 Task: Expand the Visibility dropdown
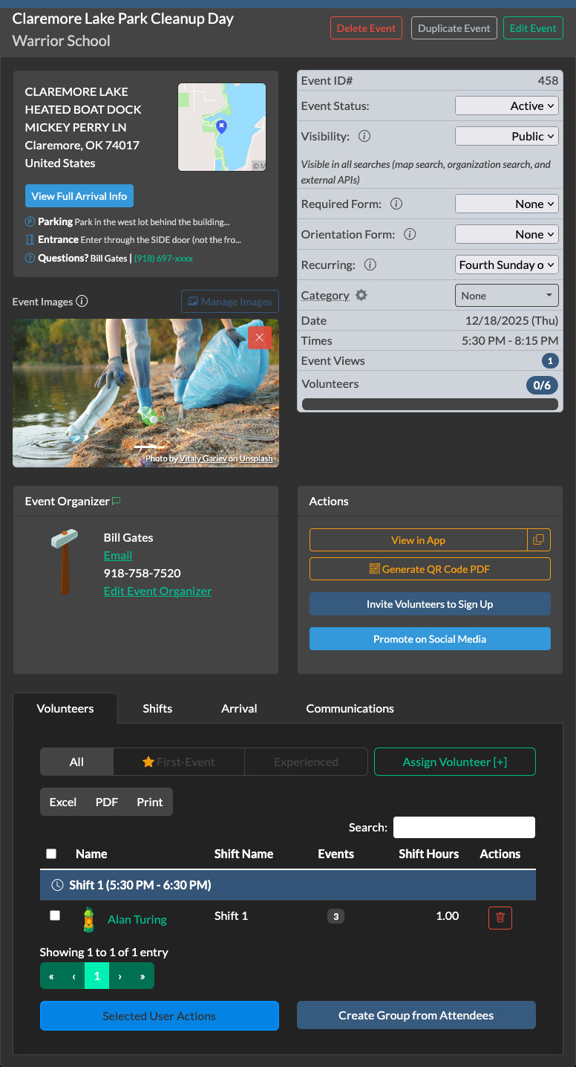point(506,137)
